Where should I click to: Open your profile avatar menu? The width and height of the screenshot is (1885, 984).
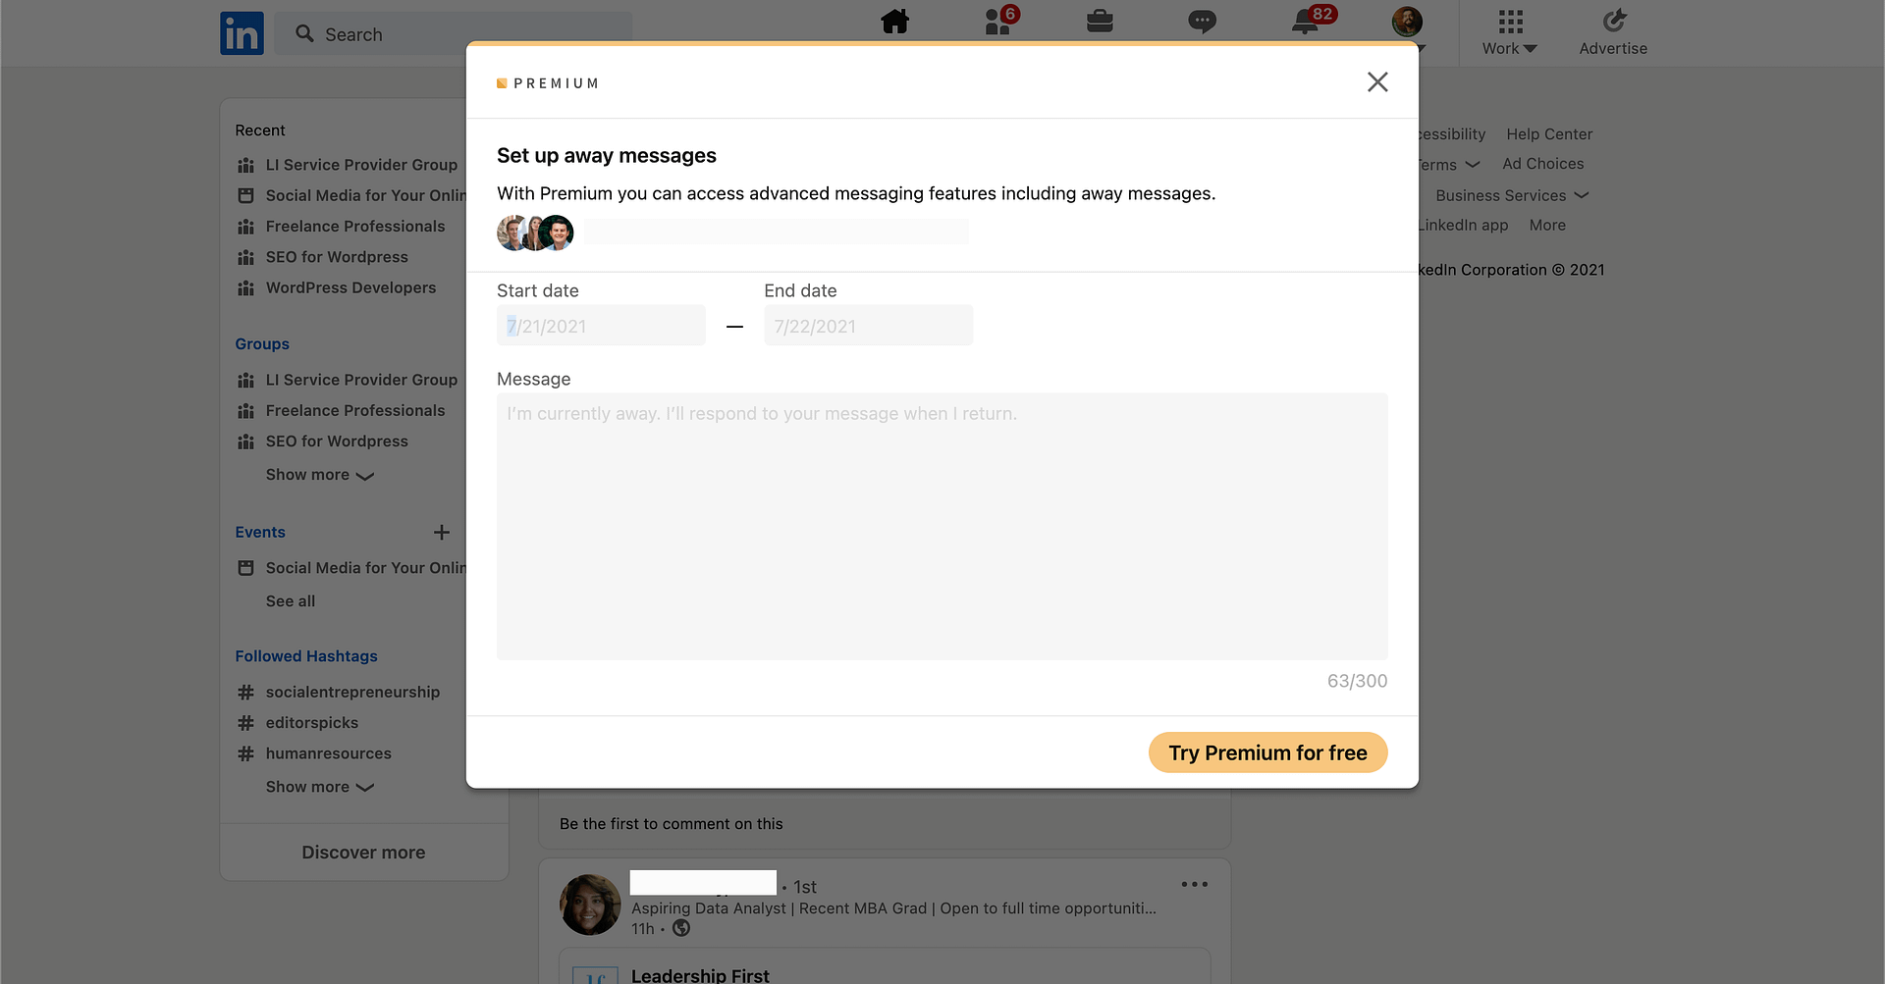click(1407, 20)
